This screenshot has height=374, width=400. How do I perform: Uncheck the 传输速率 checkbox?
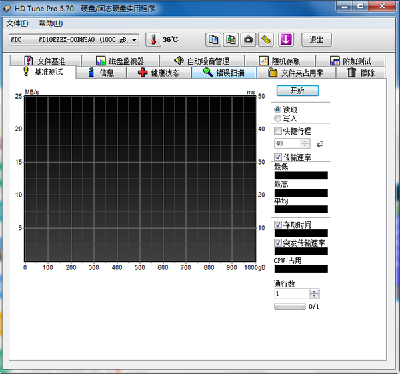[x=279, y=157]
